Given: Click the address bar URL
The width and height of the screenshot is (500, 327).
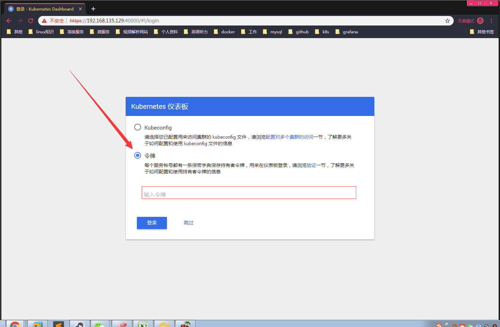Looking at the screenshot, I should pyautogui.click(x=114, y=21).
